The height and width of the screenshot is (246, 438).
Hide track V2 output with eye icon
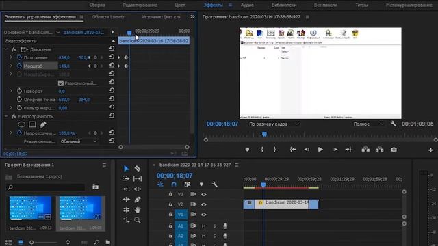204,204
